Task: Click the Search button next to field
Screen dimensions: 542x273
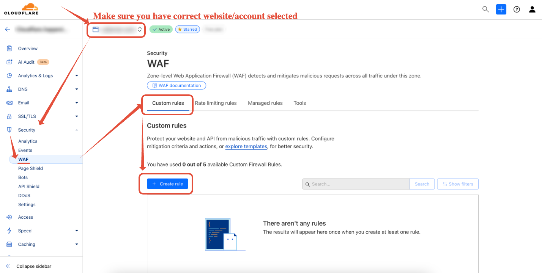Action: (x=422, y=184)
